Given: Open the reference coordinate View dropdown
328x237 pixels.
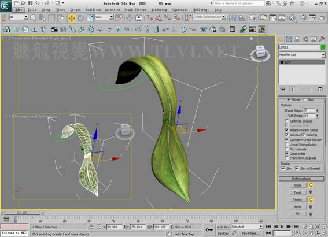Looking at the screenshot, I should pos(104,17).
